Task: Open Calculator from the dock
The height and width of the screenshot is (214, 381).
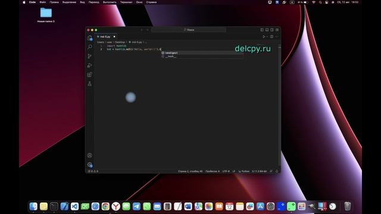Action: point(167,206)
